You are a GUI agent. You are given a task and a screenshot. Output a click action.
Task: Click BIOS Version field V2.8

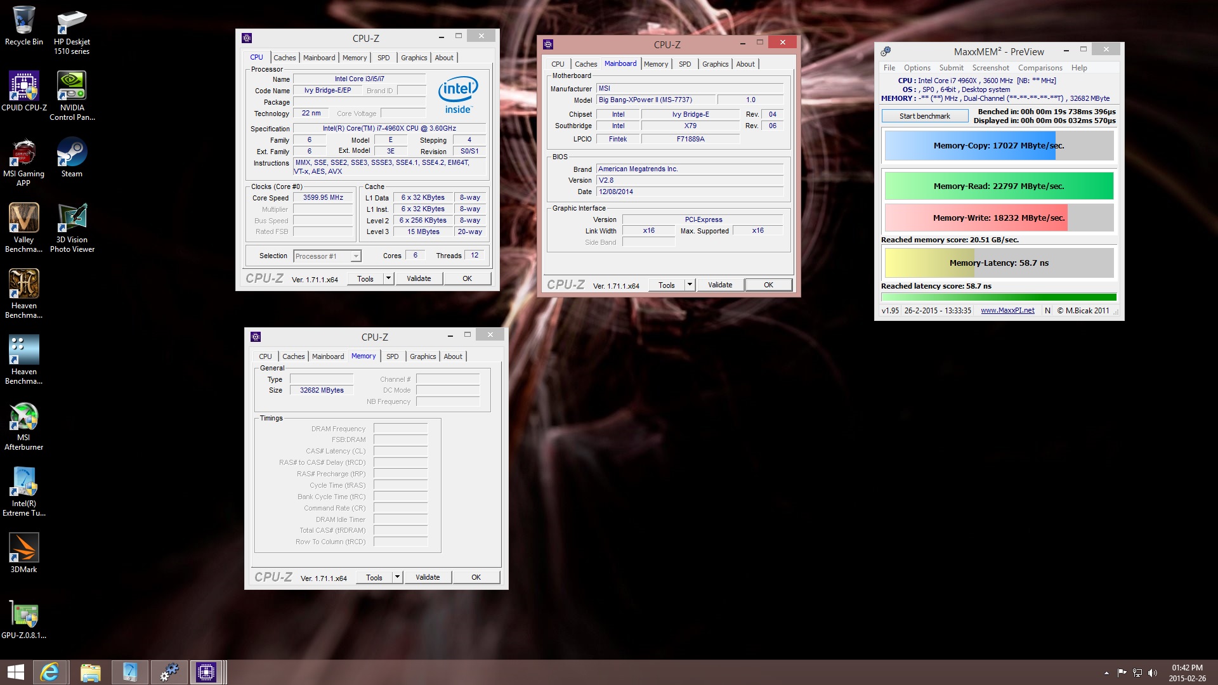pos(690,180)
